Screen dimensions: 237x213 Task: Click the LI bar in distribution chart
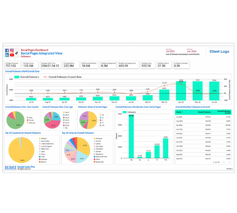point(148,155)
